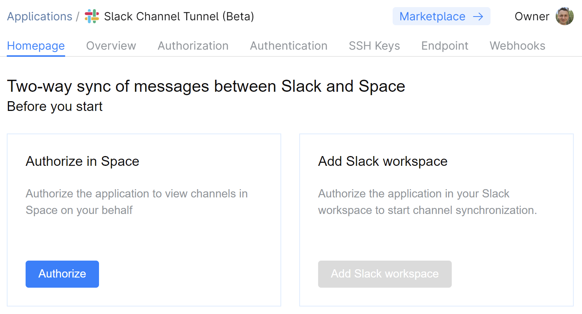Viewport: 582px width, 314px height.
Task: Switch to the Overview tab
Action: point(111,46)
